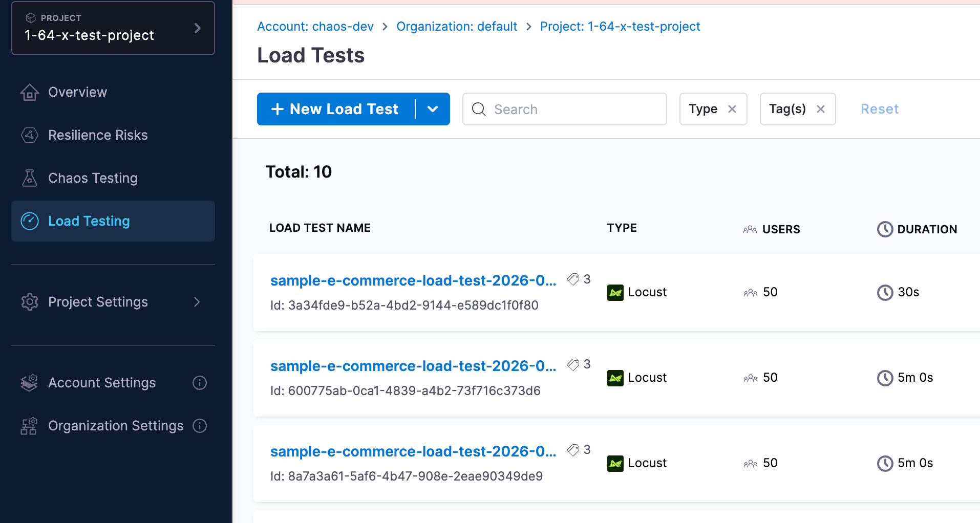
Task: Click the tag icon showing 3 on the first test
Action: [x=572, y=279]
